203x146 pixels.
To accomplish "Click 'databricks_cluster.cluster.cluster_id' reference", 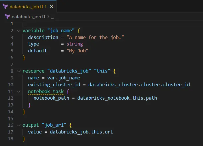I will click(x=139, y=85).
